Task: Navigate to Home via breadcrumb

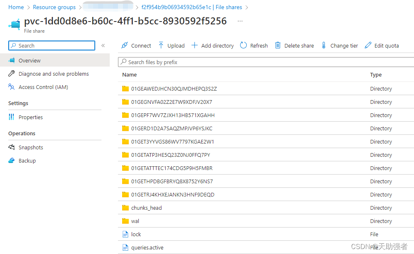Action: click(x=16, y=7)
